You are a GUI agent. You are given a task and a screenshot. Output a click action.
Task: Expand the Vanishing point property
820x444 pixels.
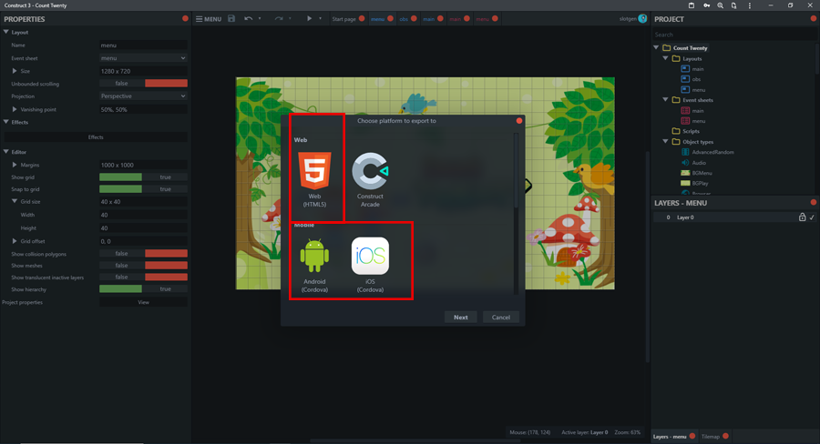point(15,109)
